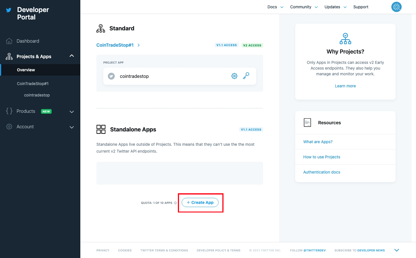
Task: Click the V1.1 ACCESS badge on Standard project
Action: coord(227,45)
